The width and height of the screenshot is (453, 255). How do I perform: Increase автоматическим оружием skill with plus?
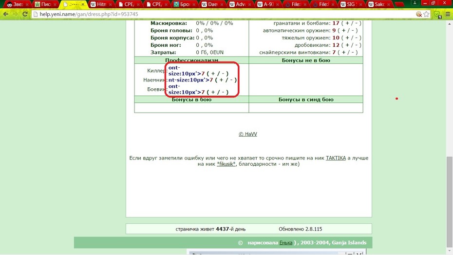[343, 30]
